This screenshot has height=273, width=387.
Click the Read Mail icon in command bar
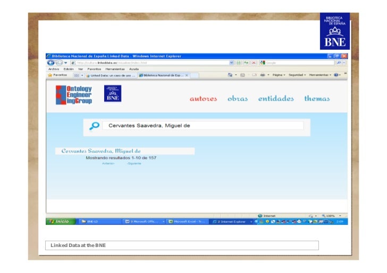tap(254, 75)
